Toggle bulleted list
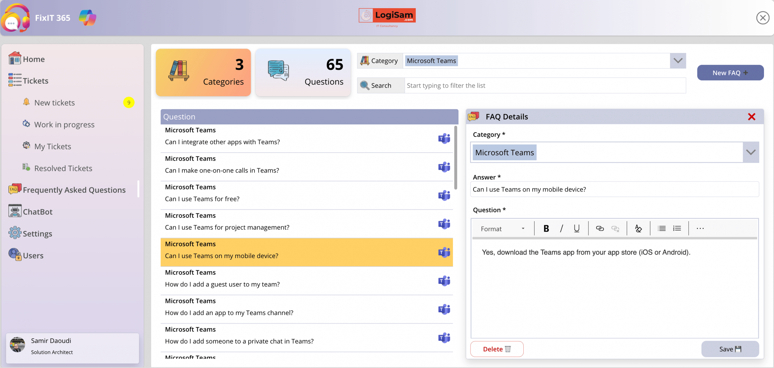Image resolution: width=774 pixels, height=368 pixels. (x=662, y=229)
